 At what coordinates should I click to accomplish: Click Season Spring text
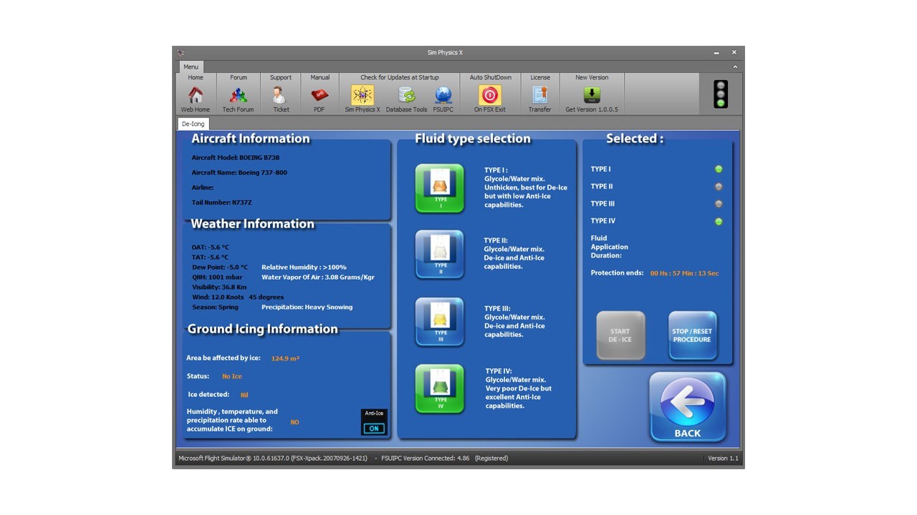click(216, 307)
